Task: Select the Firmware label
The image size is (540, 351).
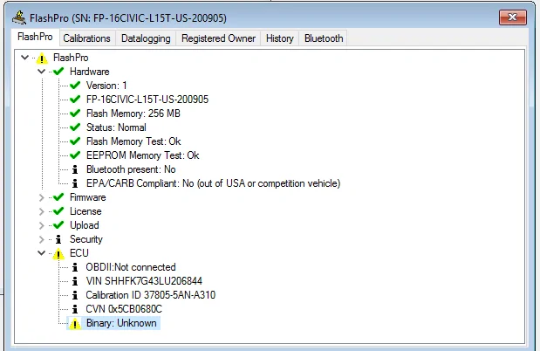Action: [88, 197]
